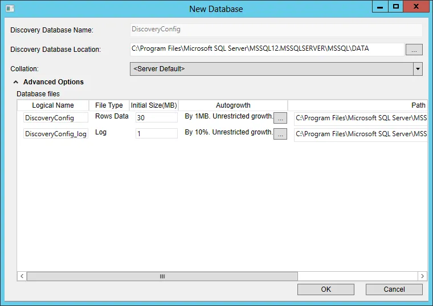433x306 pixels.
Task: Click the DiscoveryConfig_log logical name field
Action: [56, 134]
